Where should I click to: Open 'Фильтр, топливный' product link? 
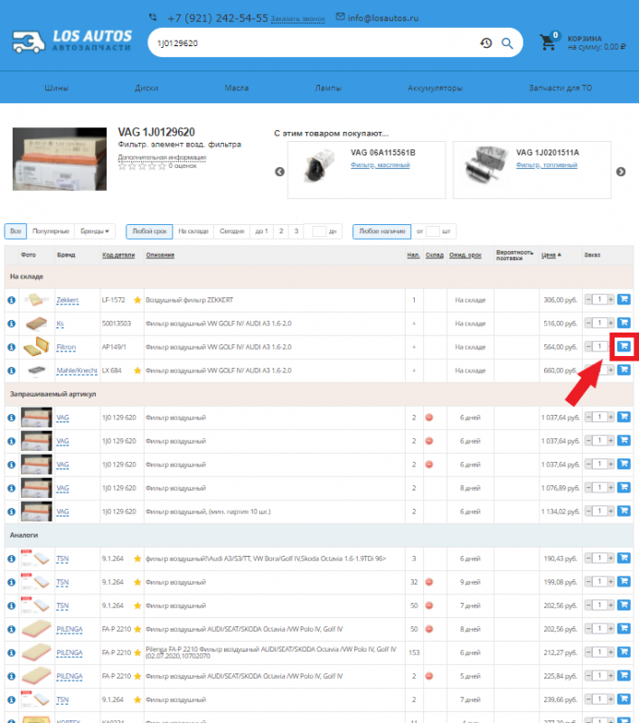[x=546, y=165]
